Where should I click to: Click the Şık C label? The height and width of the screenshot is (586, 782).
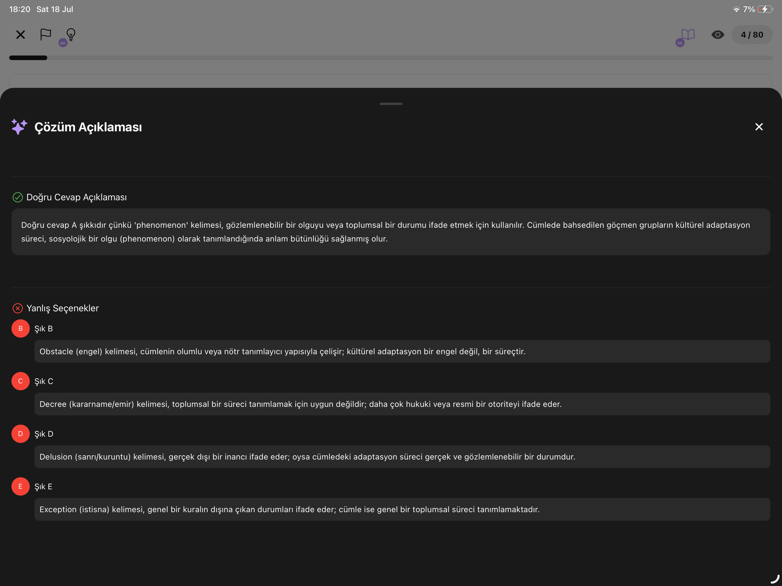point(44,381)
